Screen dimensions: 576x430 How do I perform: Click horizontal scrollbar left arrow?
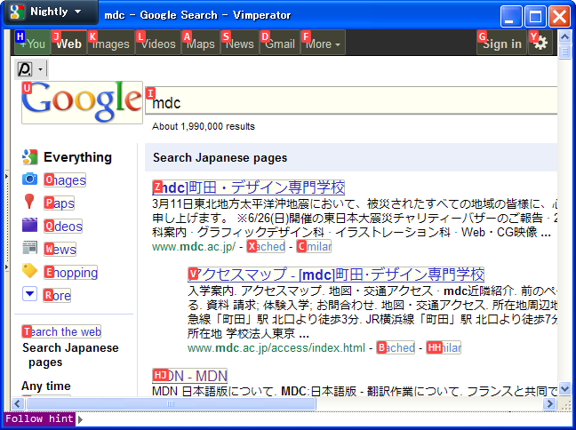click(x=17, y=404)
